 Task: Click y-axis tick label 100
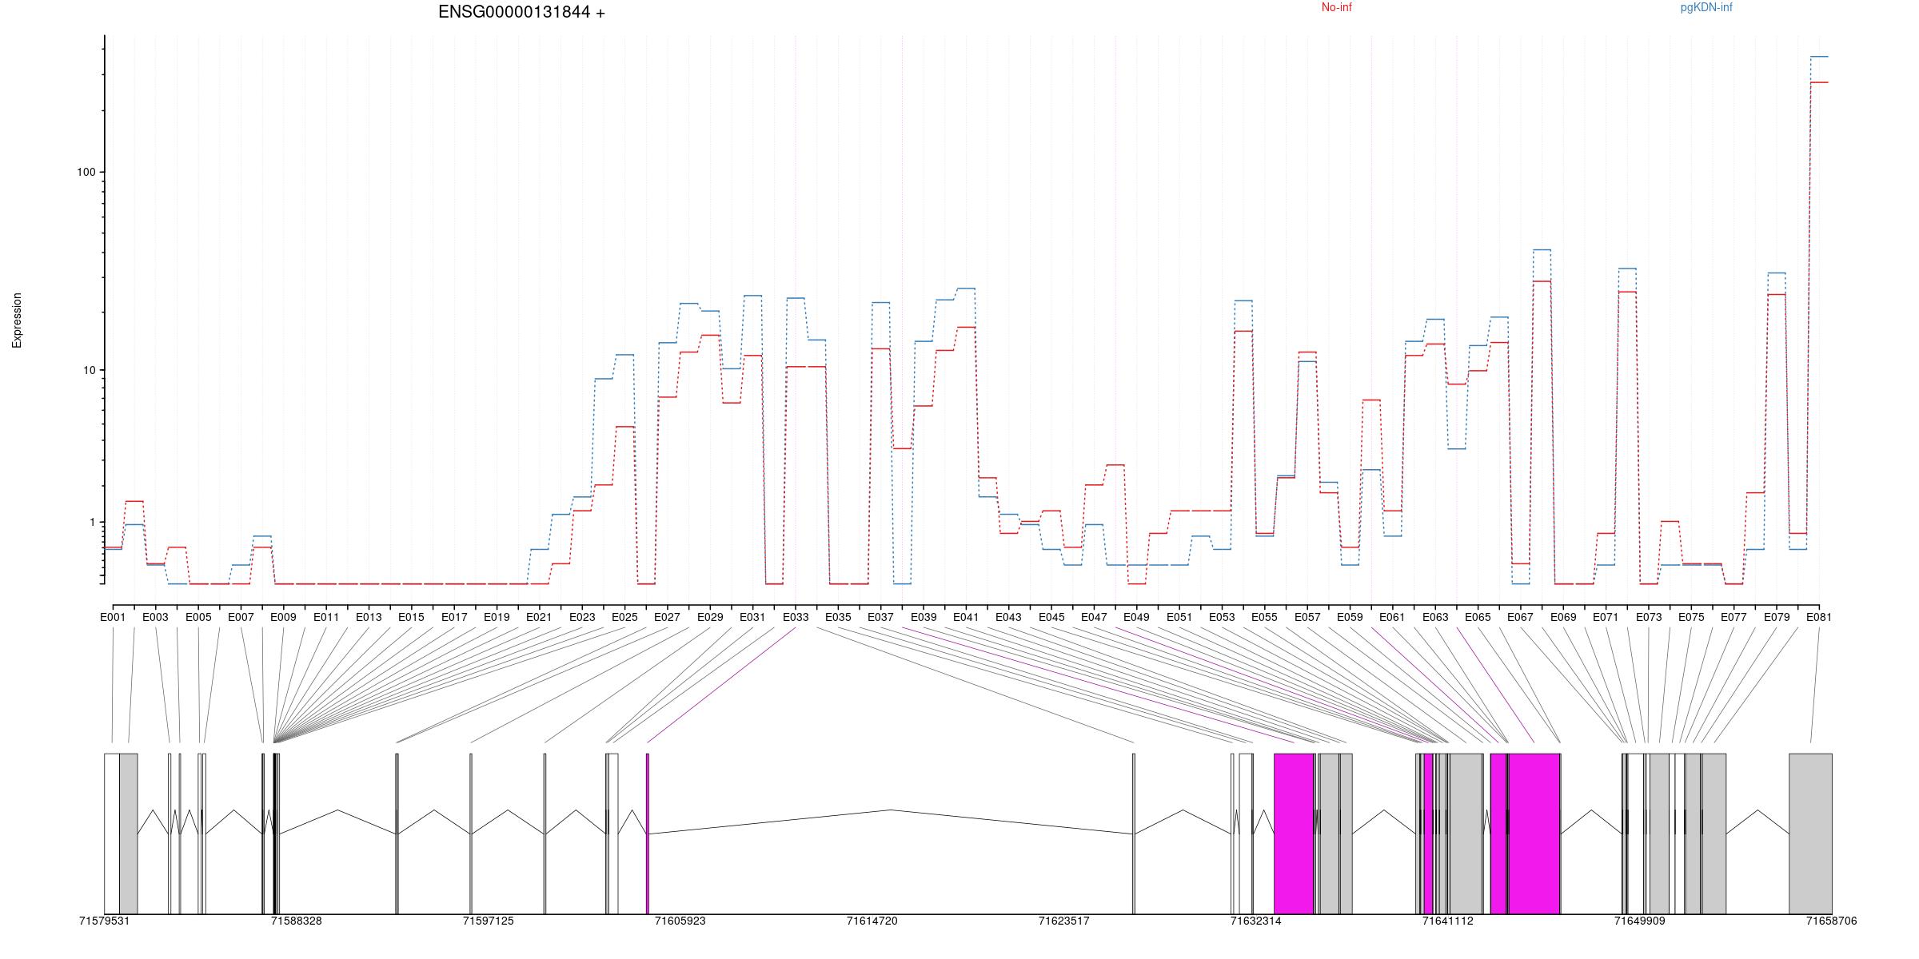[85, 173]
